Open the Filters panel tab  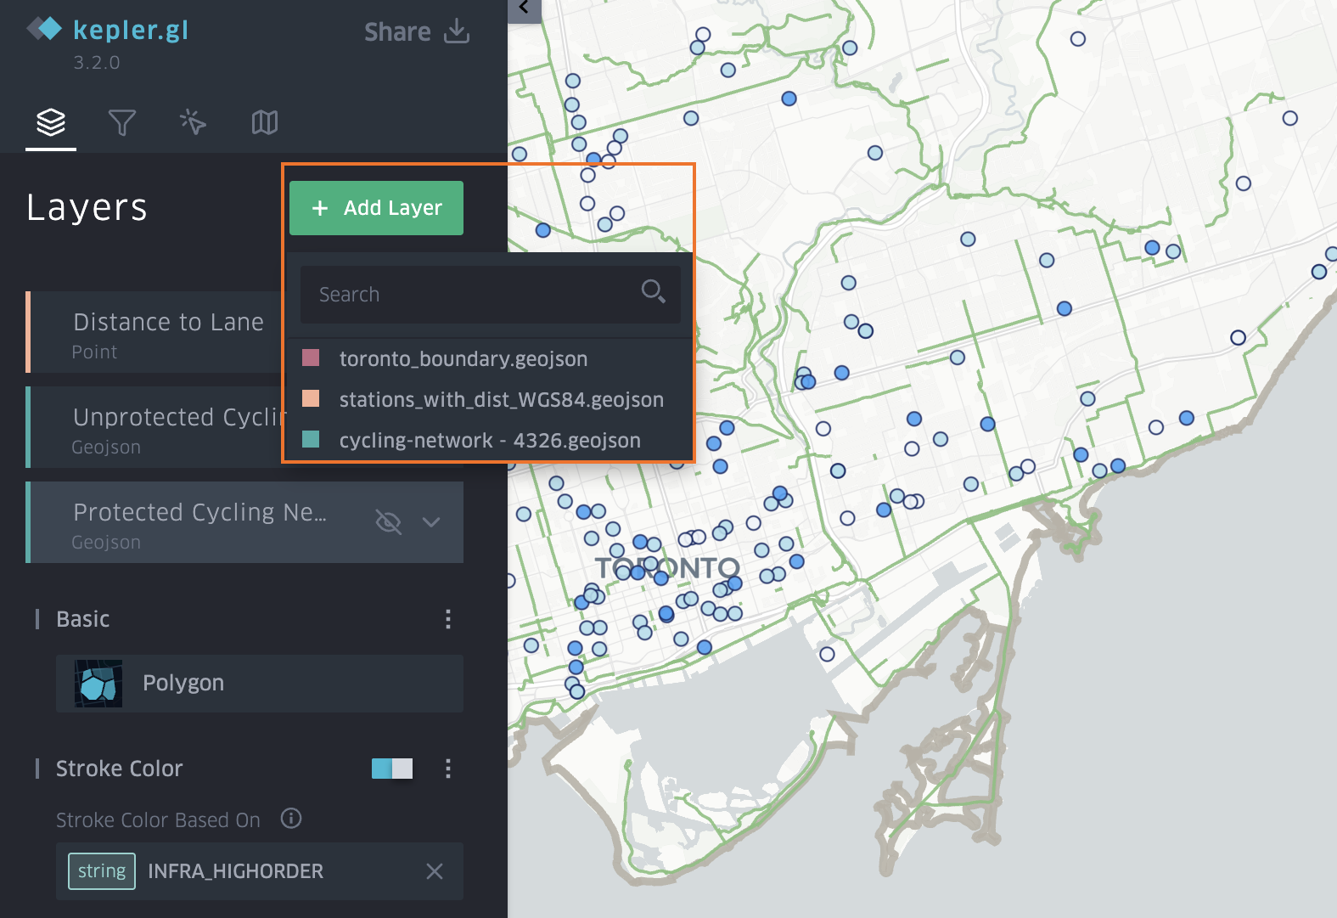point(122,123)
